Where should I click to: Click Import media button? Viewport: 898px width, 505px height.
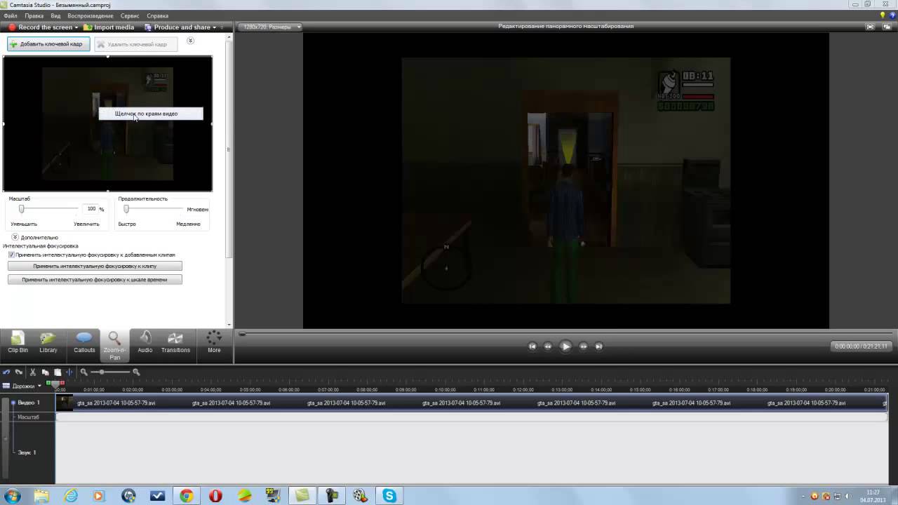pyautogui.click(x=109, y=27)
